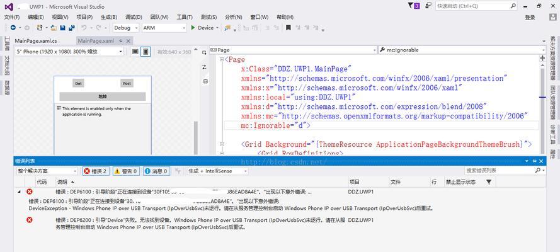Click the 跳转 button in designer preview
Viewport: 560px width, 252px height.
(103, 96)
